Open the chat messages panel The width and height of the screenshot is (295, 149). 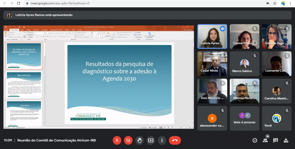click(276, 140)
